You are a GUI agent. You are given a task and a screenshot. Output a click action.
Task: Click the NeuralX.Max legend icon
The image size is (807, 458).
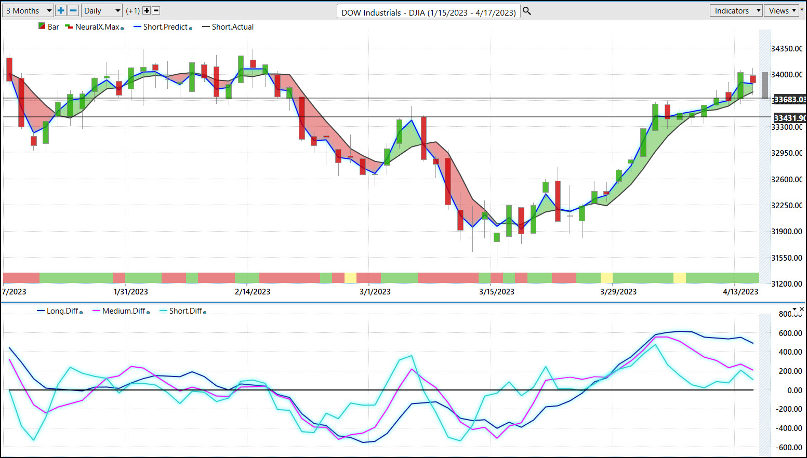pos(69,26)
